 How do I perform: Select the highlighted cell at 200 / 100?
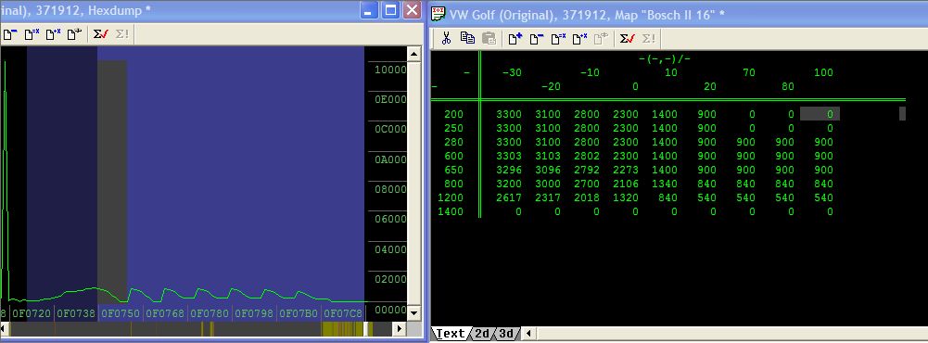pos(820,114)
